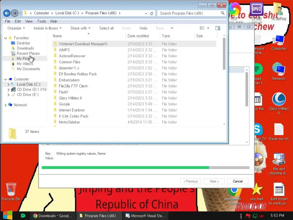The height and width of the screenshot is (220, 293).
Task: Open the 'dont forget to wash' desktop icon
Action: [279, 194]
